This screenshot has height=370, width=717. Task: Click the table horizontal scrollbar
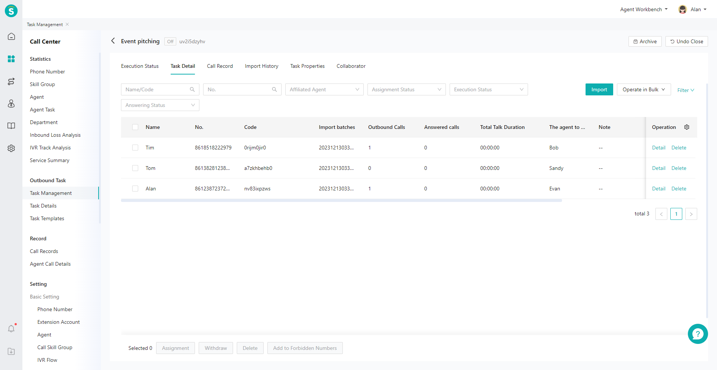coord(341,200)
